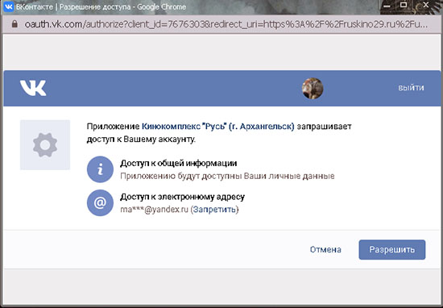Deny email access via Запретить link
The width and height of the screenshot is (443, 308).
pyautogui.click(x=214, y=210)
